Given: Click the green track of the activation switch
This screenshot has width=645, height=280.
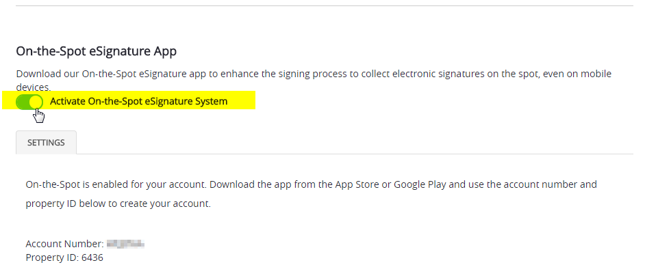Looking at the screenshot, I should click(x=22, y=102).
